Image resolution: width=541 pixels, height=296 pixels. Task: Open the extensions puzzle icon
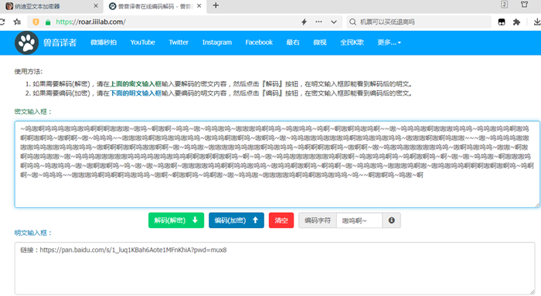pyautogui.click(x=516, y=22)
